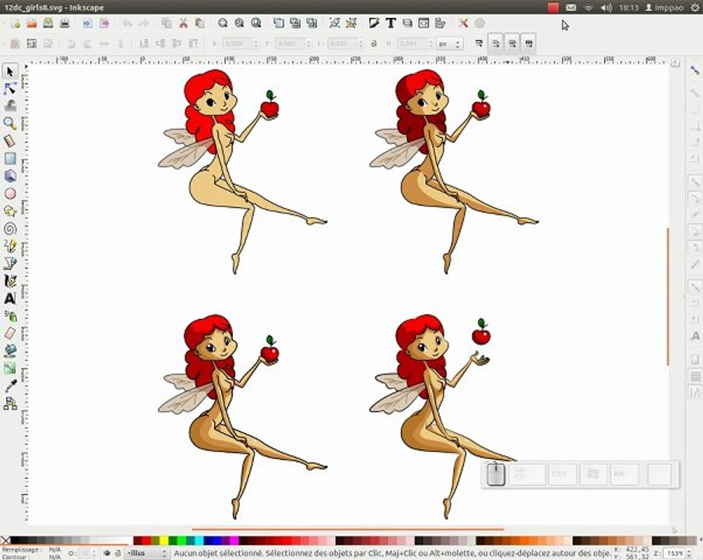The image size is (703, 560).
Task: Select the Text tool in toolbox
Action: pyautogui.click(x=10, y=299)
